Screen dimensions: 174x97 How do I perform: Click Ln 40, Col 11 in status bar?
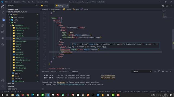pyautogui.click(x=117, y=92)
